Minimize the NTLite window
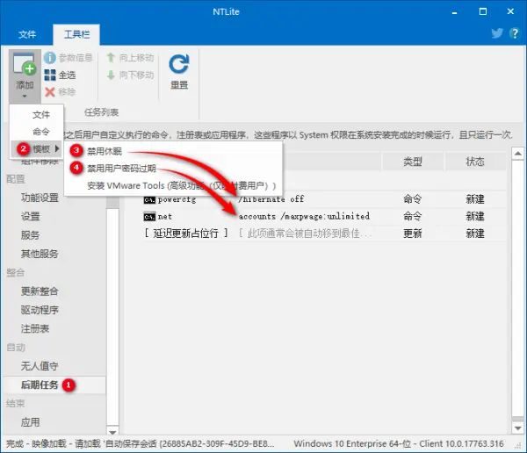Screen dimensions: 527x453 [455, 12]
